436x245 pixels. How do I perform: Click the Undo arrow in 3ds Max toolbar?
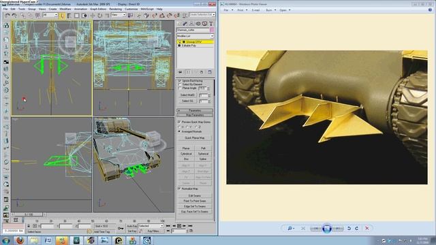click(7, 16)
